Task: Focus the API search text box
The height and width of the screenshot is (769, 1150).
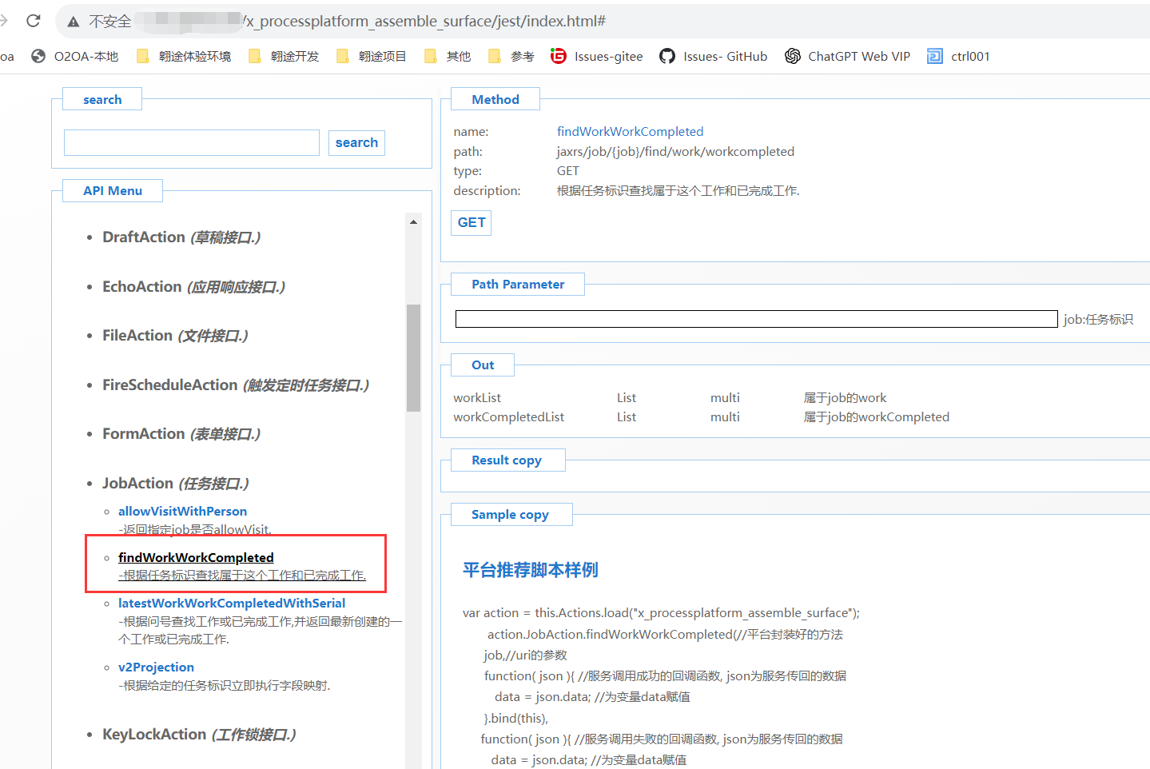Action: 192,142
